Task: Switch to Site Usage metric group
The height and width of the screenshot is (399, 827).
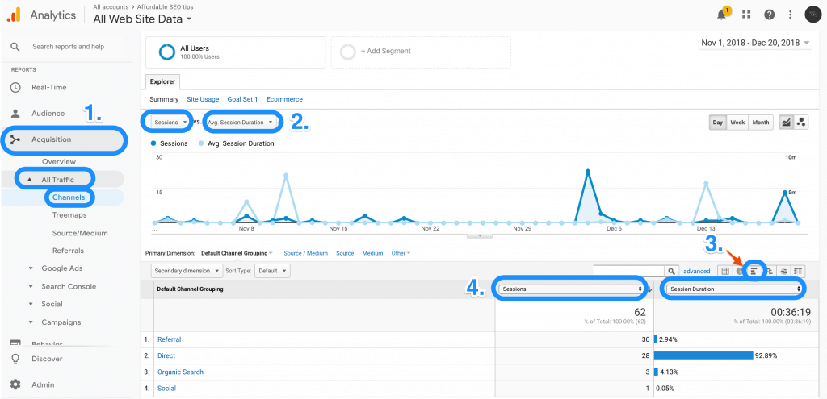Action: (x=203, y=99)
